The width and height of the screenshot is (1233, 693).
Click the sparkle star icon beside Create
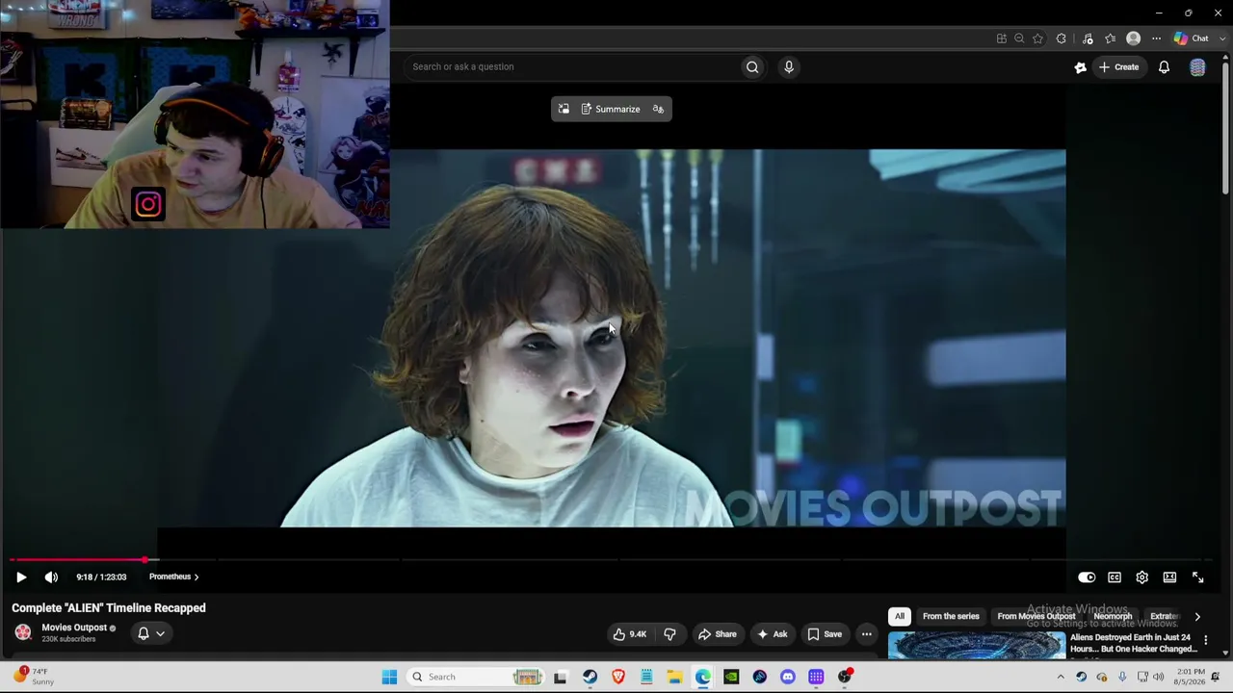click(1080, 66)
